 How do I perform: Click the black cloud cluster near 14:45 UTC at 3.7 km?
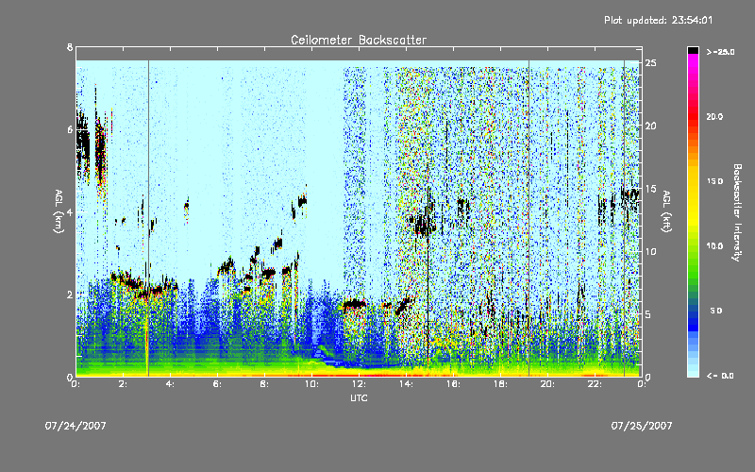point(424,224)
